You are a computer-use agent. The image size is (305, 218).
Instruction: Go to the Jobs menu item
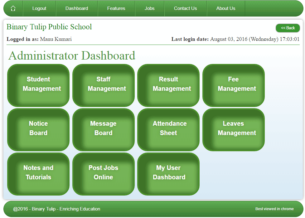click(x=149, y=8)
